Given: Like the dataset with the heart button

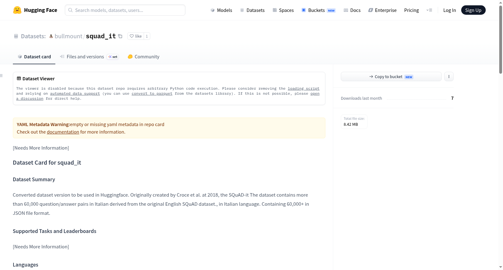Looking at the screenshot, I should [x=135, y=36].
